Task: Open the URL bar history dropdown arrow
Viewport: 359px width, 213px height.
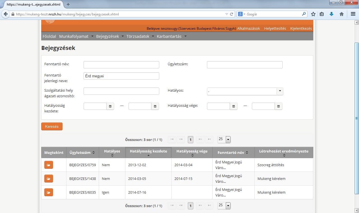Action: (x=227, y=14)
